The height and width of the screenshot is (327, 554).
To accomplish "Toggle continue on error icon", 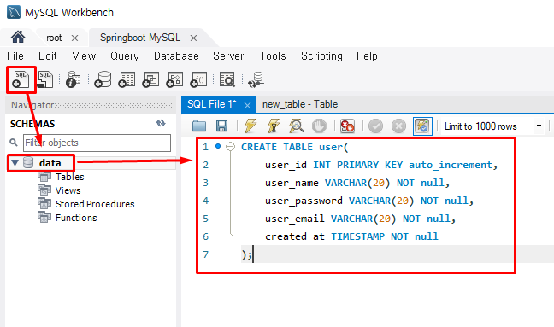I will pyautogui.click(x=347, y=126).
